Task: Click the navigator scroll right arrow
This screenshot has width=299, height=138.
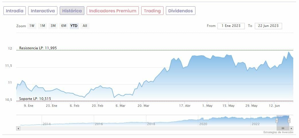Action: click(x=292, y=128)
